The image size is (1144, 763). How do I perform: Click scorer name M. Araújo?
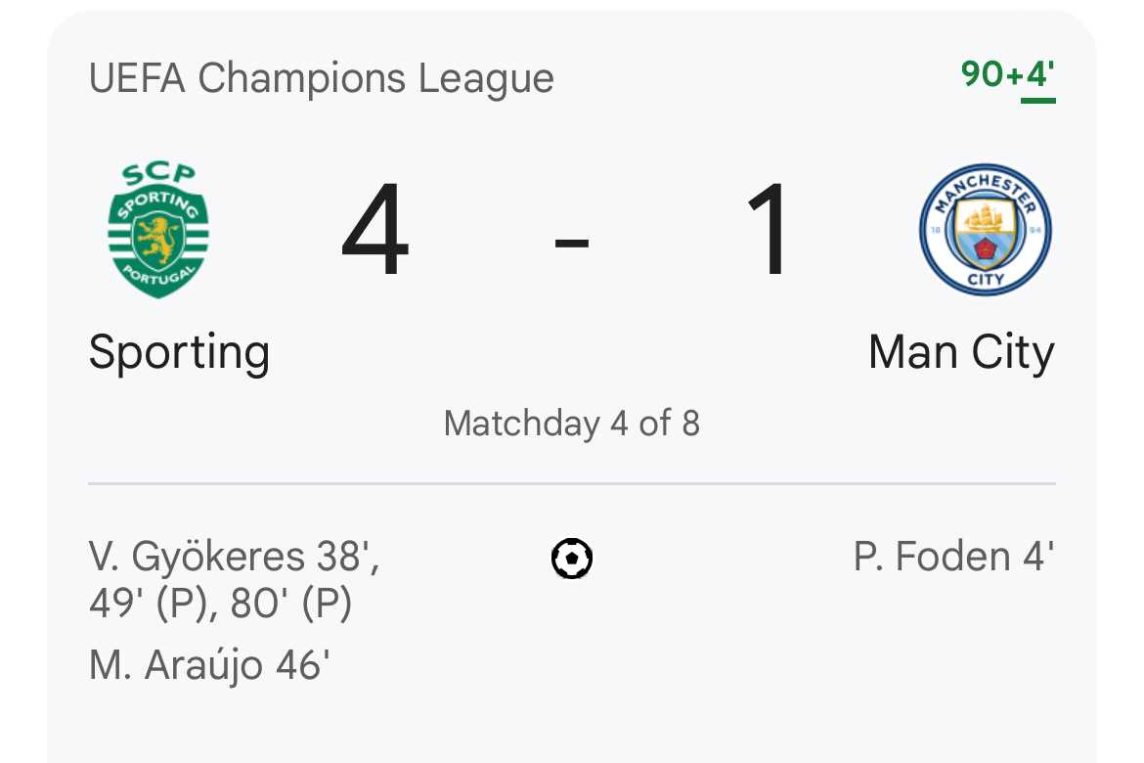point(176,665)
